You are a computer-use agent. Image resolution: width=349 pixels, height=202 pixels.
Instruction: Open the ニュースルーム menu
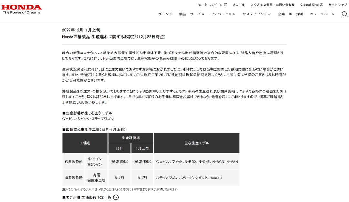[322, 14]
